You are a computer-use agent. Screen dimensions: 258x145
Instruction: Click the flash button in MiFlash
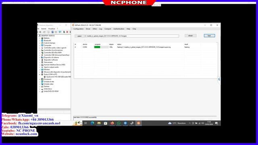click(209, 36)
